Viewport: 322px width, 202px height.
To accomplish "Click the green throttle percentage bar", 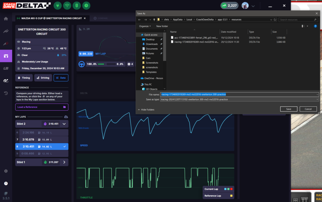I will pyautogui.click(x=101, y=64).
